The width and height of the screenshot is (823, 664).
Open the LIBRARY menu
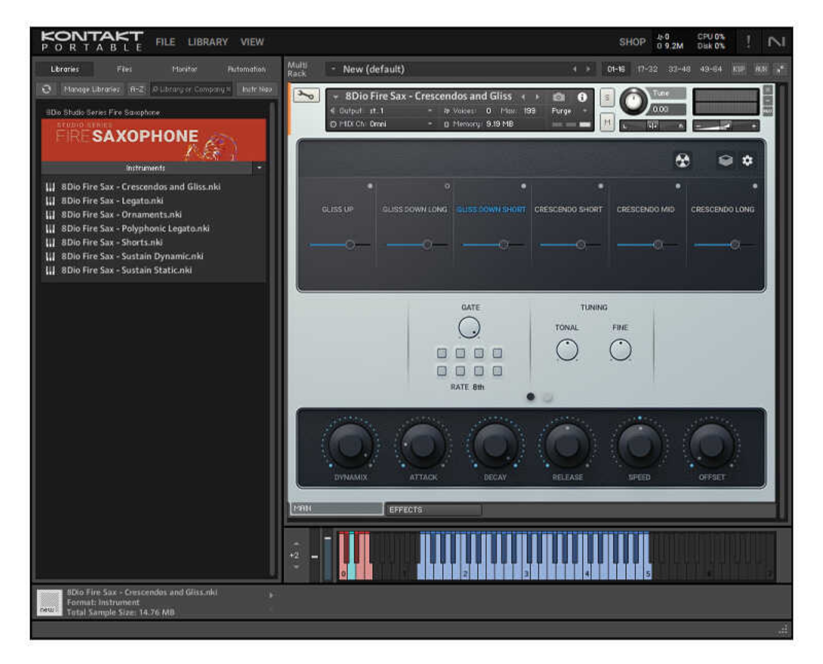tap(207, 42)
